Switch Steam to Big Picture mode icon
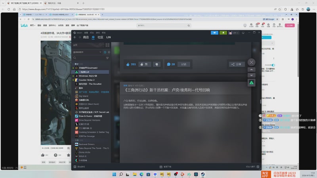 [x=243, y=33]
